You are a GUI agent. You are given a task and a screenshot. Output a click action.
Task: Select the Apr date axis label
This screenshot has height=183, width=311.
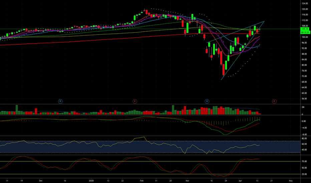pos(240,181)
